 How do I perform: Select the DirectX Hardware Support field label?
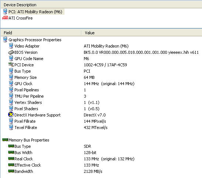coord(38,115)
